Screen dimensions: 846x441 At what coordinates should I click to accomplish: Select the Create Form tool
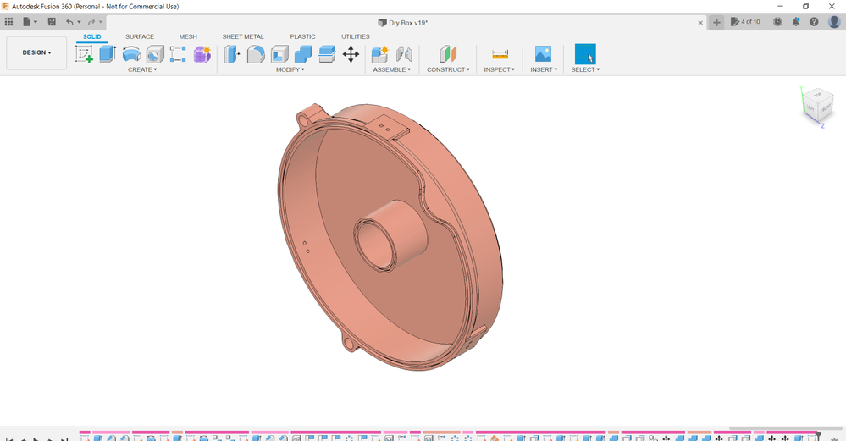202,54
